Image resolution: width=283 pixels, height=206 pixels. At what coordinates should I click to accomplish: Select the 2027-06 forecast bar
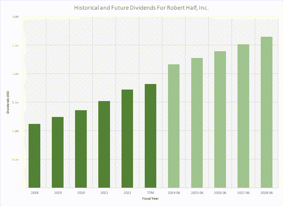(243, 116)
